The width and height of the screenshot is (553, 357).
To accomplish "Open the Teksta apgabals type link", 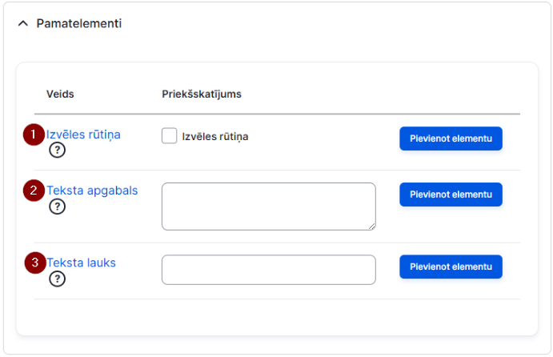I will tap(92, 191).
